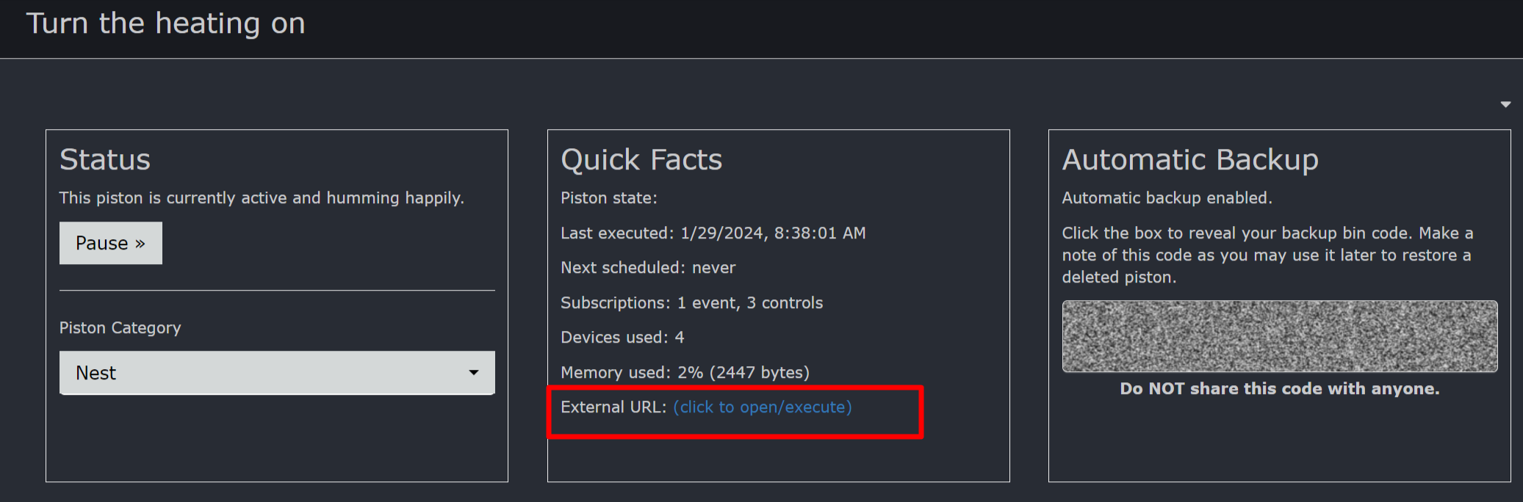The height and width of the screenshot is (502, 1523).
Task: Select the Automatic Backup panel heading
Action: [x=1190, y=159]
